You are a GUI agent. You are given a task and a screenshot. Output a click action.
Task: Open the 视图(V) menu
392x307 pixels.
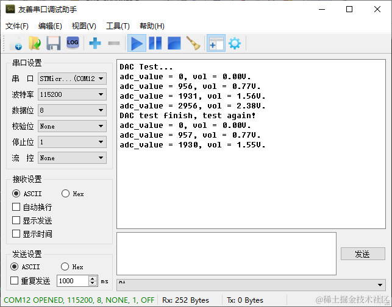pyautogui.click(x=84, y=26)
